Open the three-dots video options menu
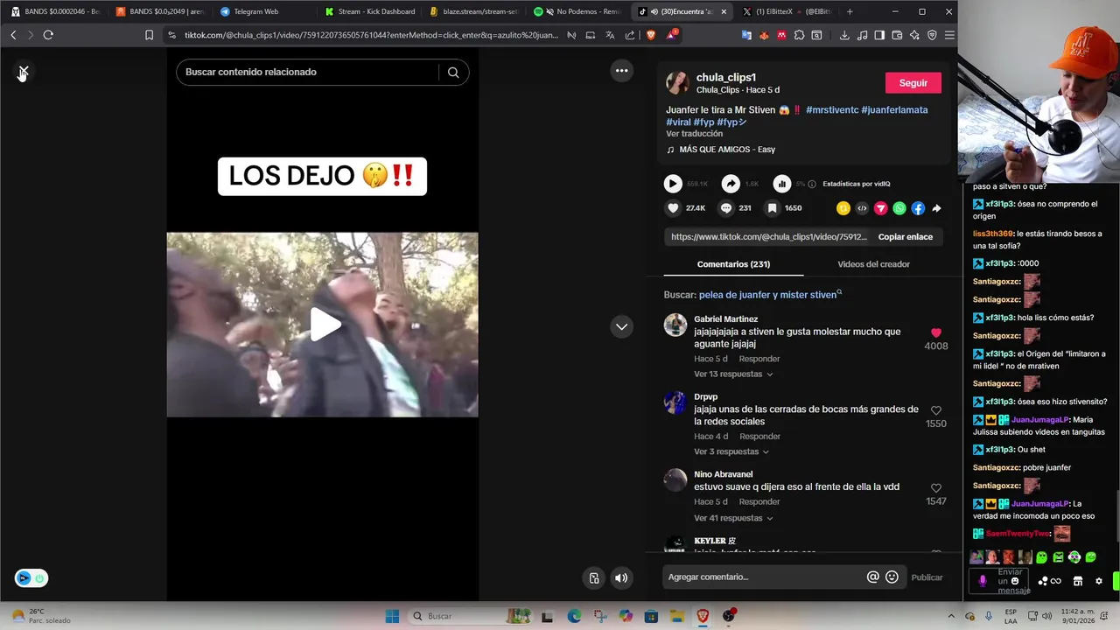Viewport: 1120px width, 630px height. point(621,71)
